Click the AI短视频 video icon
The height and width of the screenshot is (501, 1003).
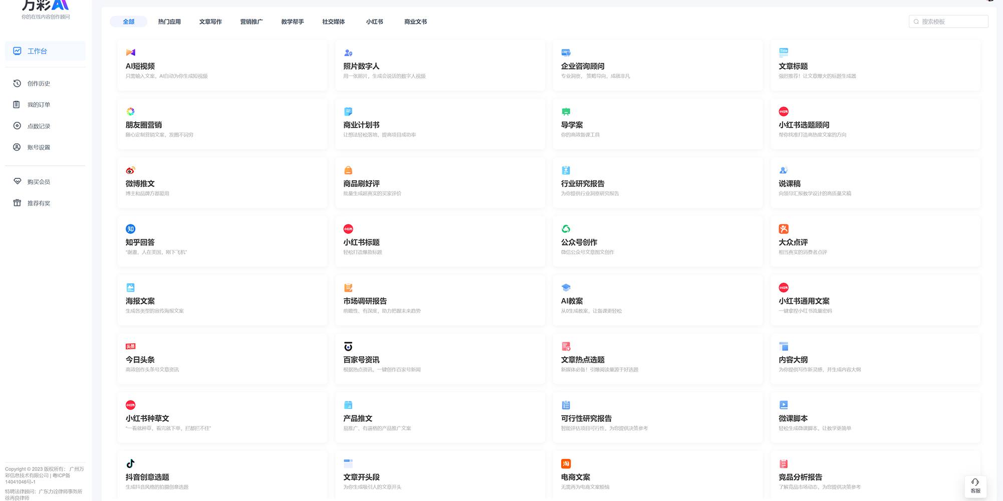pos(130,53)
